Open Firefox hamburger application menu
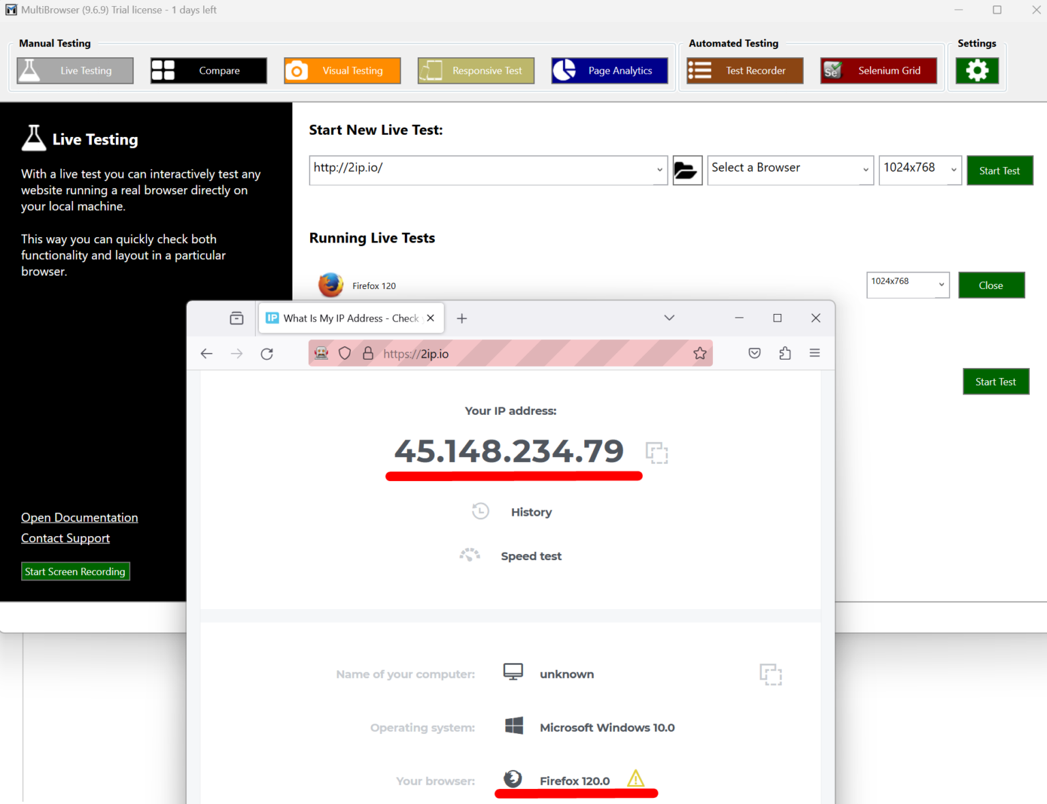The height and width of the screenshot is (804, 1047). click(815, 354)
